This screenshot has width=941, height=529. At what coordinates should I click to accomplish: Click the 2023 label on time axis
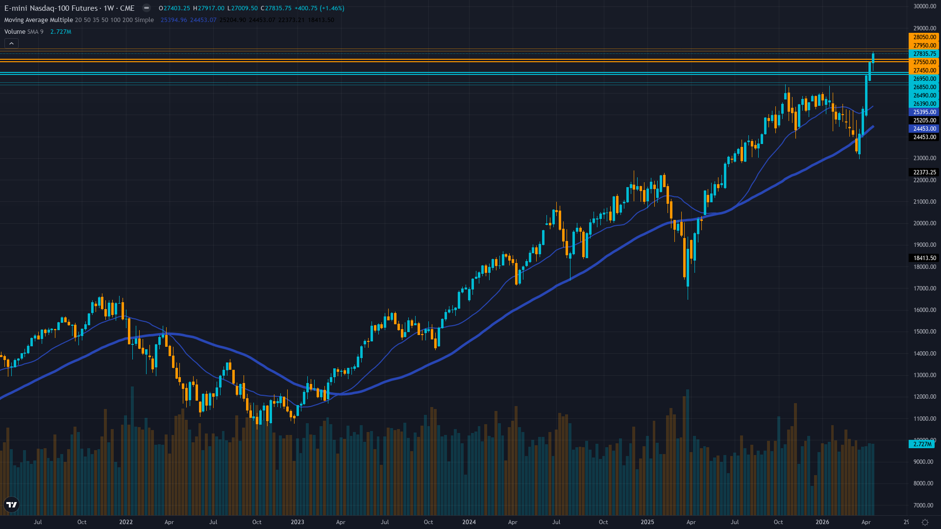pyautogui.click(x=297, y=522)
